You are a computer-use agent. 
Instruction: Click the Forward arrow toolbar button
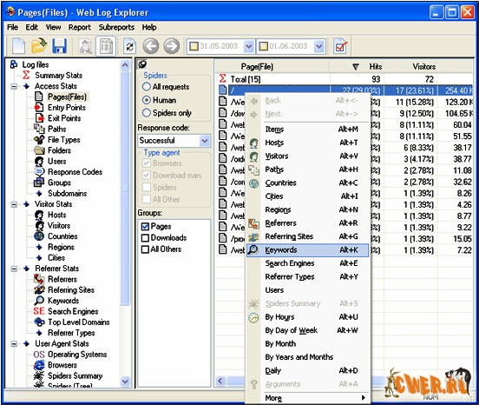click(x=171, y=46)
